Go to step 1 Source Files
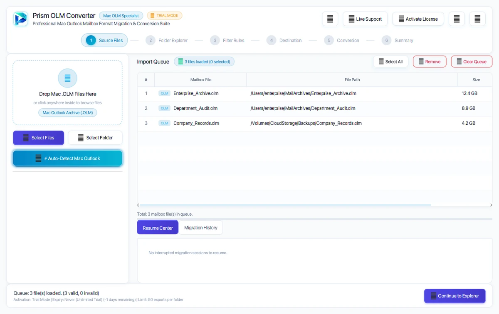This screenshot has height=314, width=499. [104, 40]
